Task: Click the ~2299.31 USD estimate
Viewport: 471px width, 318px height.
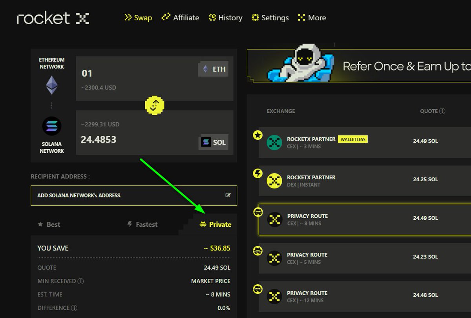Action: 100,125
